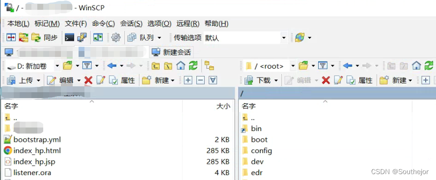This screenshot has width=436, height=180.
Task: Open the 传输选项 默认 transfer settings combo box
Action: pos(245,37)
